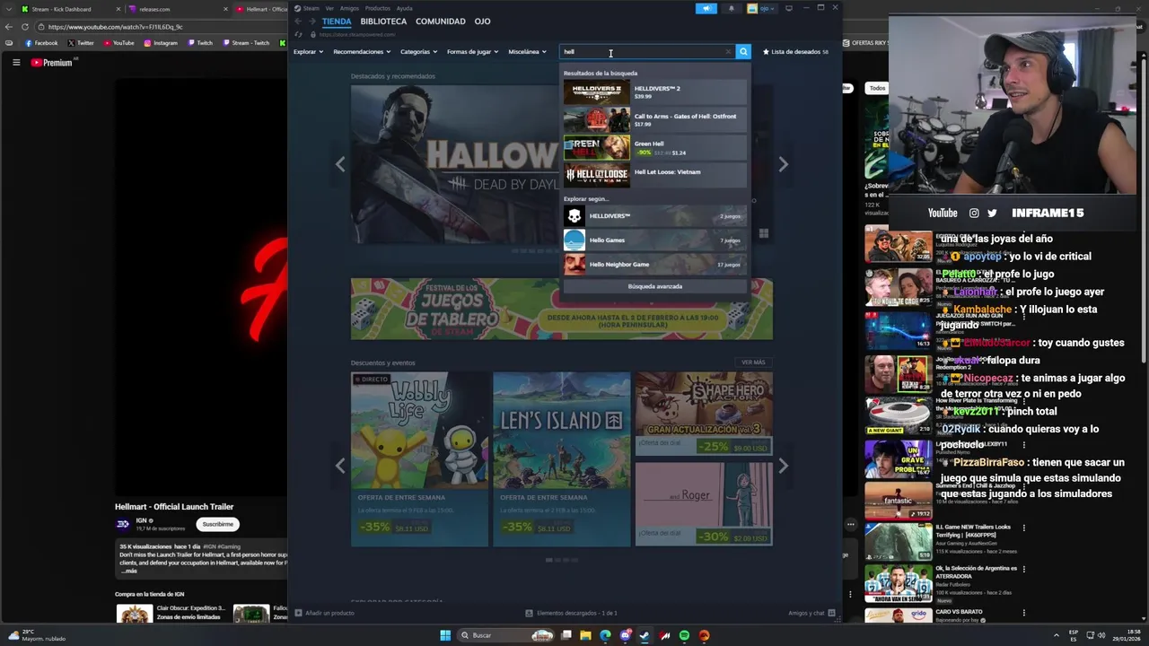This screenshot has width=1149, height=646.
Task: Reload the browser page
Action: coord(24,27)
